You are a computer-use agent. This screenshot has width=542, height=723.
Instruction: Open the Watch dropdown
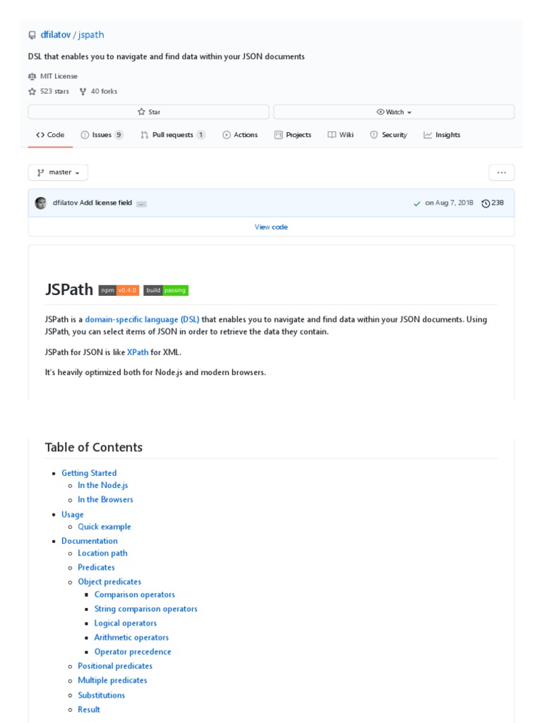(x=394, y=112)
